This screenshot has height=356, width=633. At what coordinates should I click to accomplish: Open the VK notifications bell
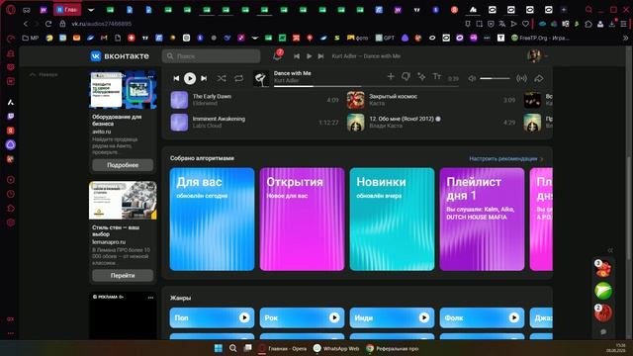point(277,55)
